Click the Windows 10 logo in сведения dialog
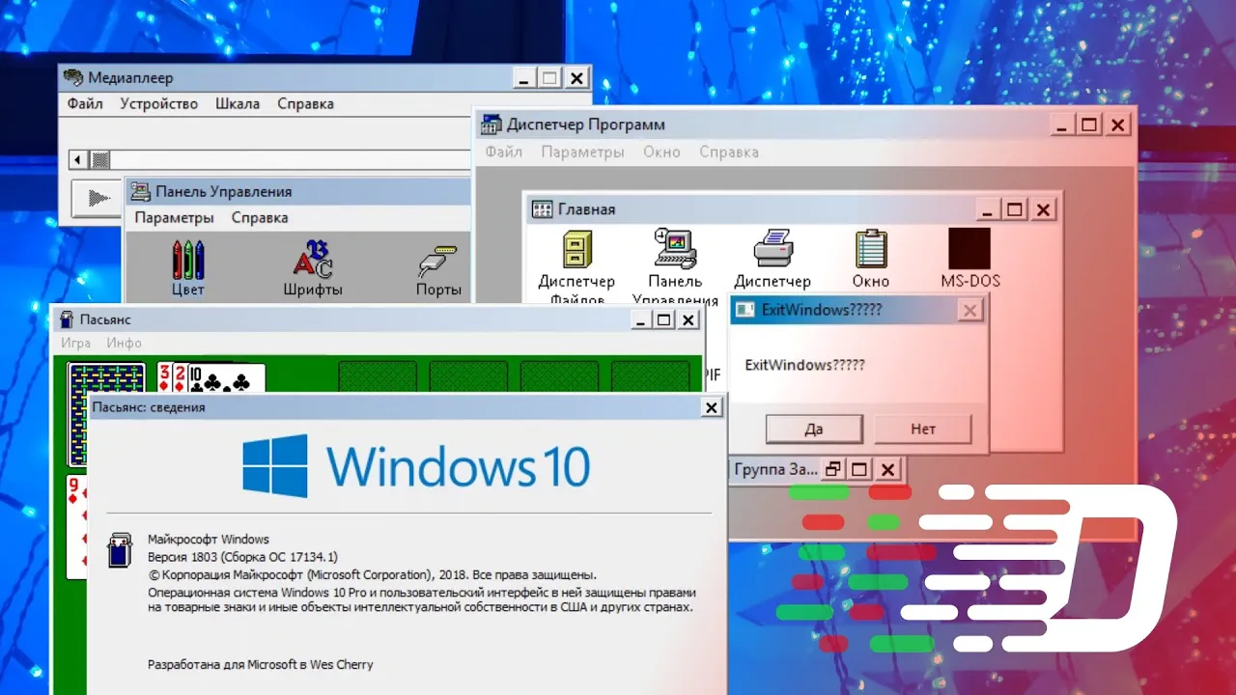 tap(415, 465)
